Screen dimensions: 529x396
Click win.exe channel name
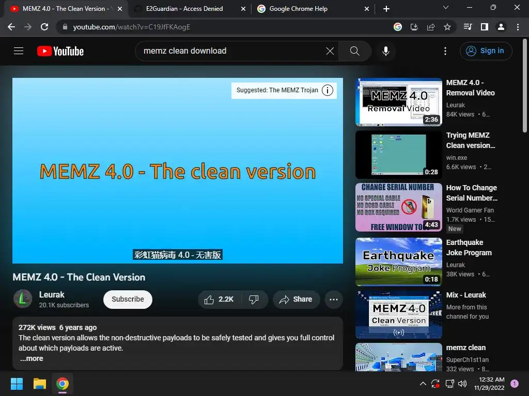pyautogui.click(x=457, y=158)
